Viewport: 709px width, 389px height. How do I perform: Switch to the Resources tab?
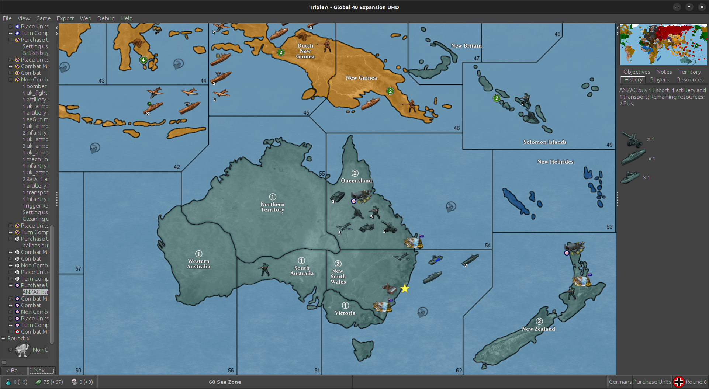click(690, 80)
